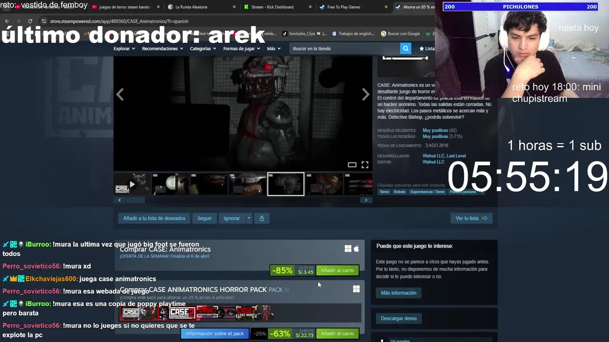
Task: Click the Más información button
Action: pyautogui.click(x=398, y=293)
